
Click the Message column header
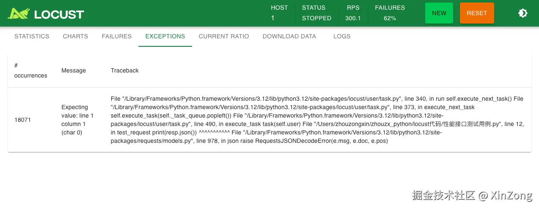coord(74,70)
